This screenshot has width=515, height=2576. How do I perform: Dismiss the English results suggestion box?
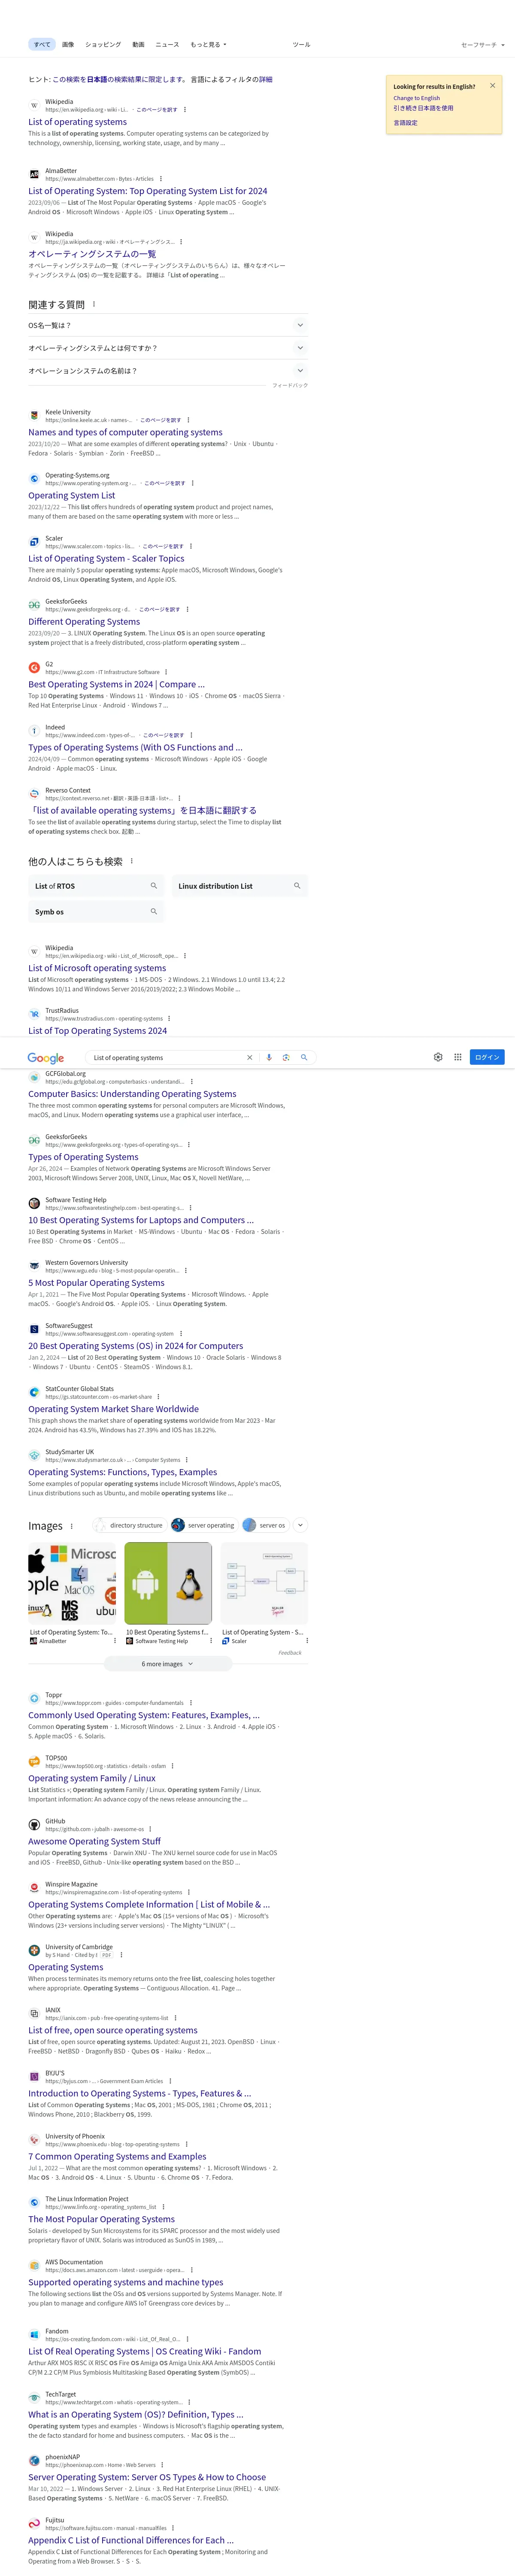[492, 86]
